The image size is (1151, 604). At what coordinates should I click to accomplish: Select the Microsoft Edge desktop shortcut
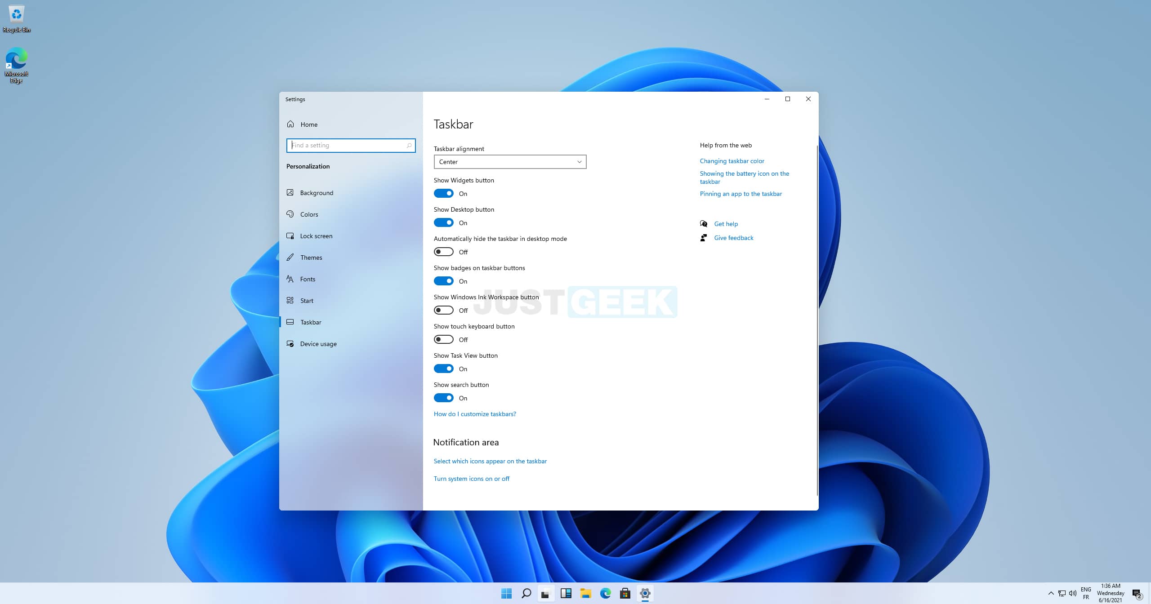16,65
